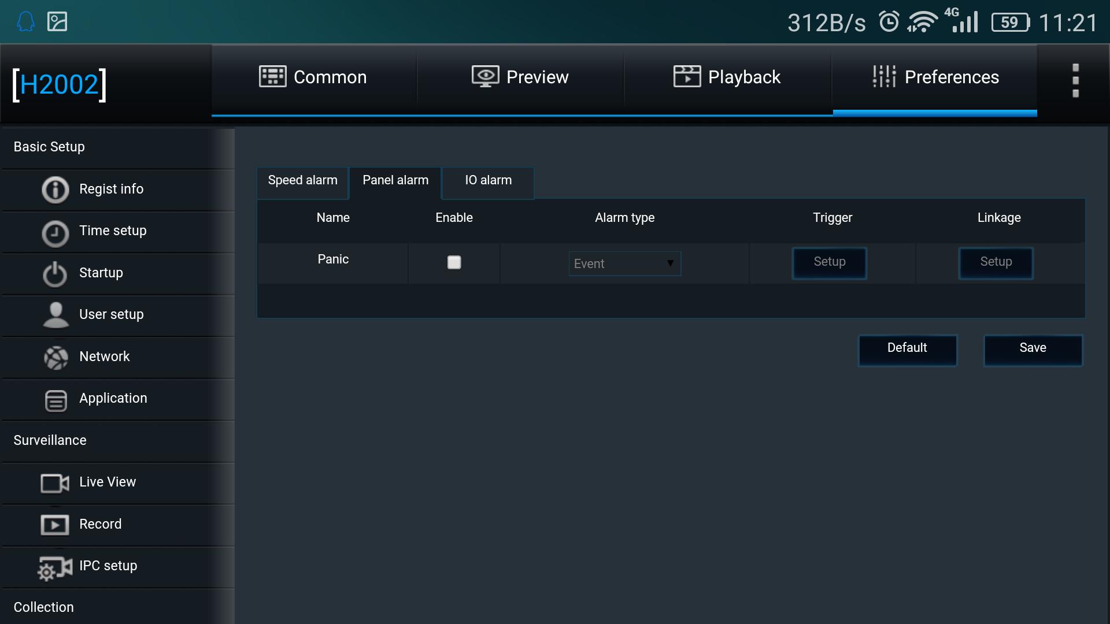
Task: Click the Record play icon
Action: point(55,525)
